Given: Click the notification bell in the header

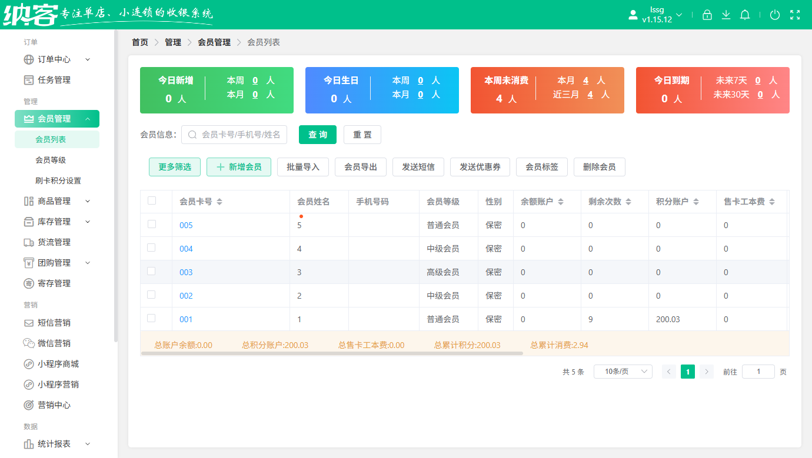Looking at the screenshot, I should pyautogui.click(x=744, y=15).
